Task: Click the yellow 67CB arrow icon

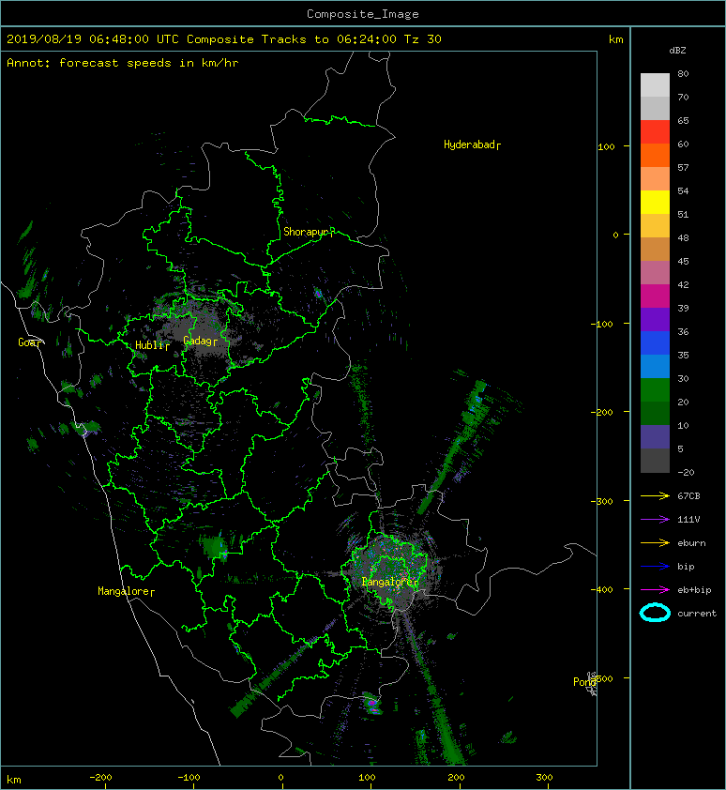Action: tap(655, 495)
